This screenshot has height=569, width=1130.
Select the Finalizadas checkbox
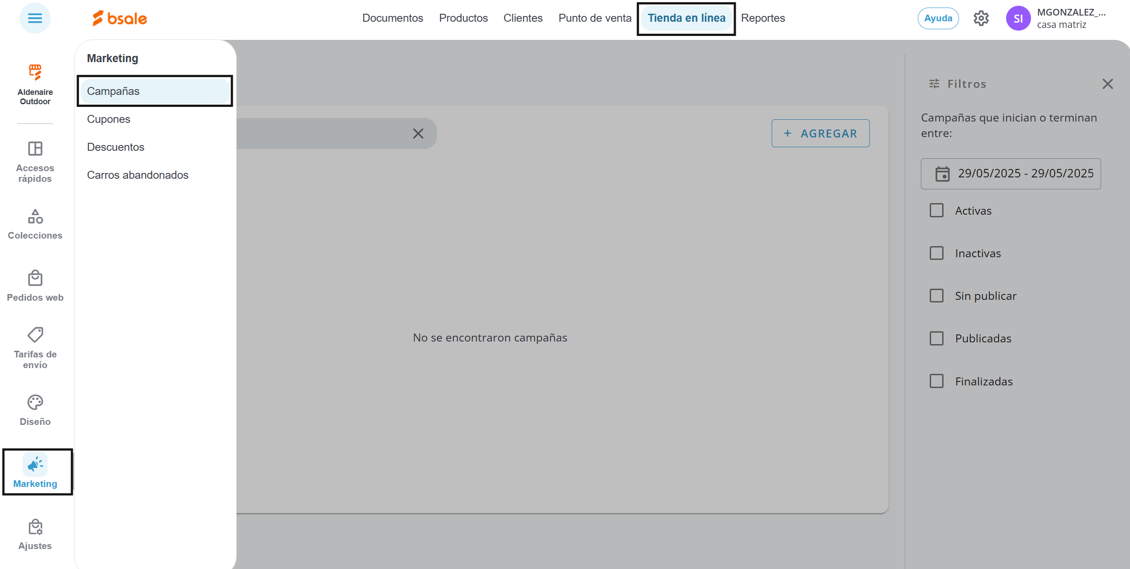pos(936,381)
